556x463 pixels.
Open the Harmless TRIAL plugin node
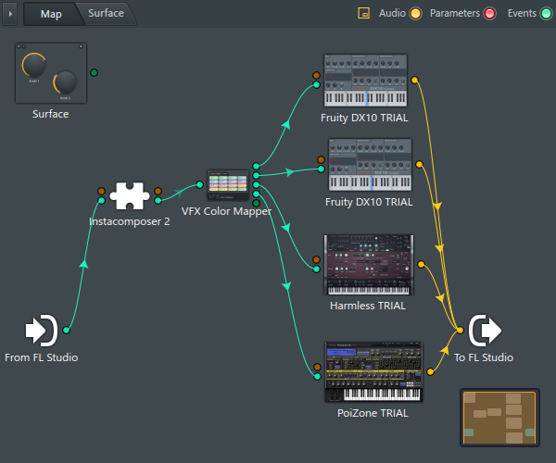click(369, 265)
